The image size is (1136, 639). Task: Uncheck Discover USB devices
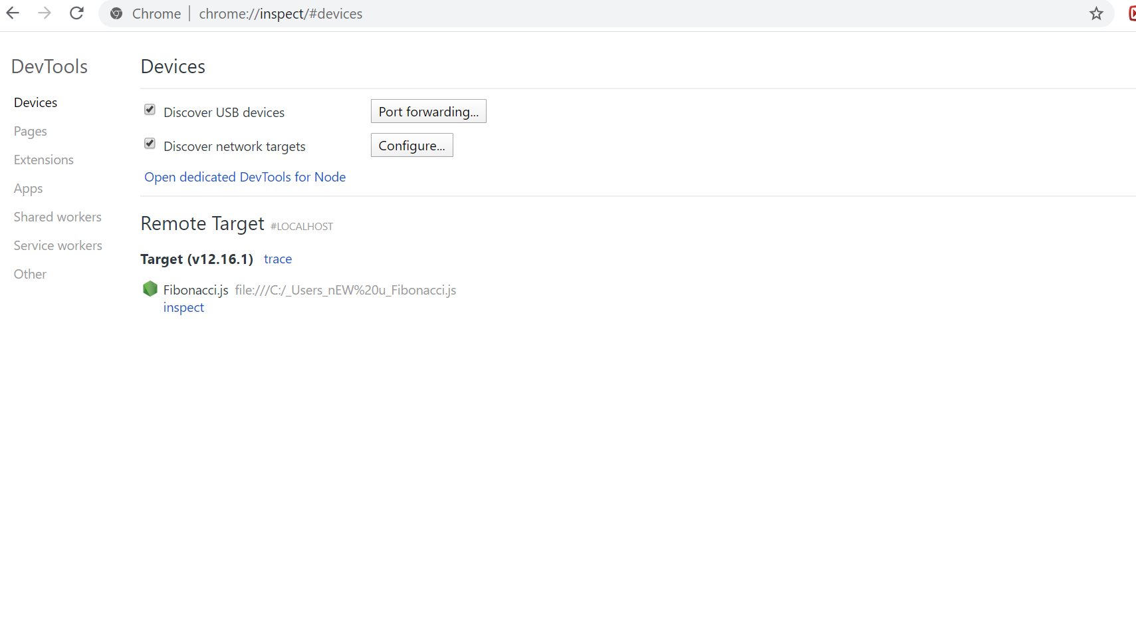point(150,110)
